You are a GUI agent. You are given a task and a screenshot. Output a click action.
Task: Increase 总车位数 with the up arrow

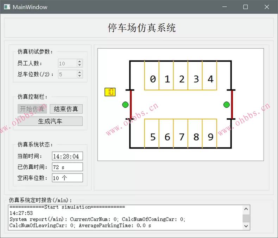click(x=80, y=72)
